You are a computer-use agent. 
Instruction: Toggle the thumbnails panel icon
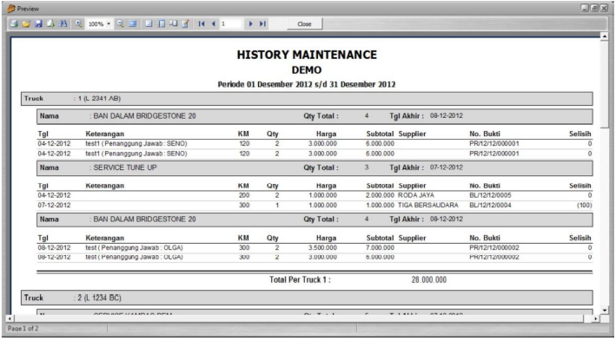coord(161,24)
